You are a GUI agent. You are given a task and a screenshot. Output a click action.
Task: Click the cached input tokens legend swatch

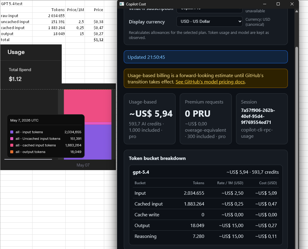pyautogui.click(x=12, y=145)
